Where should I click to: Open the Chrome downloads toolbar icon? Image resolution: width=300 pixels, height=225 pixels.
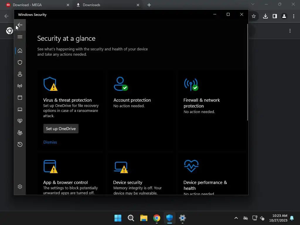(265, 16)
